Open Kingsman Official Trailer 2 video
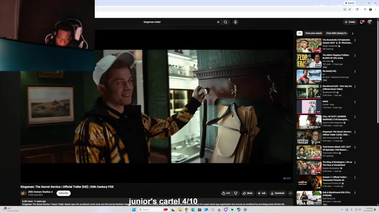 tap(309, 137)
